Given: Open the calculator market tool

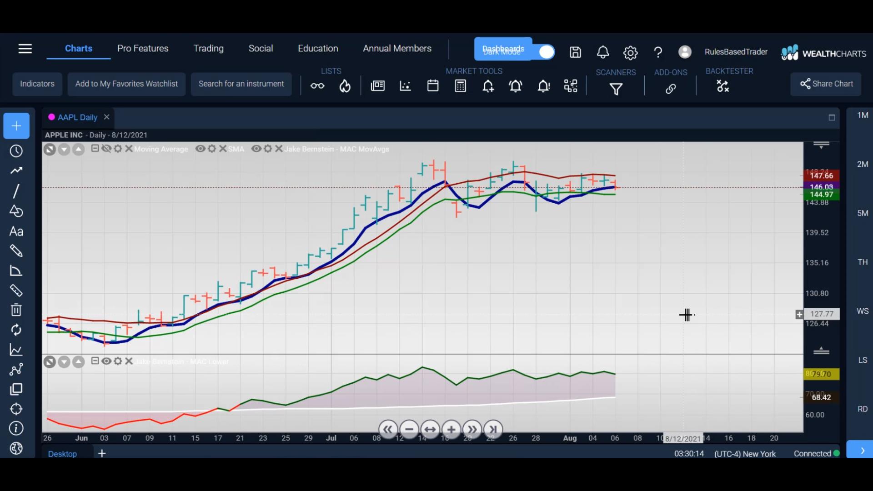Looking at the screenshot, I should tap(461, 86).
